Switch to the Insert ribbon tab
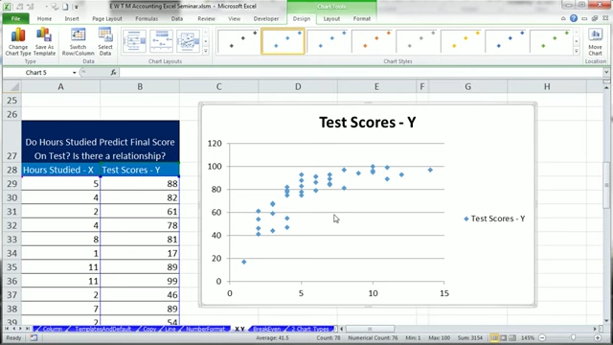The height and width of the screenshot is (345, 613). click(72, 19)
